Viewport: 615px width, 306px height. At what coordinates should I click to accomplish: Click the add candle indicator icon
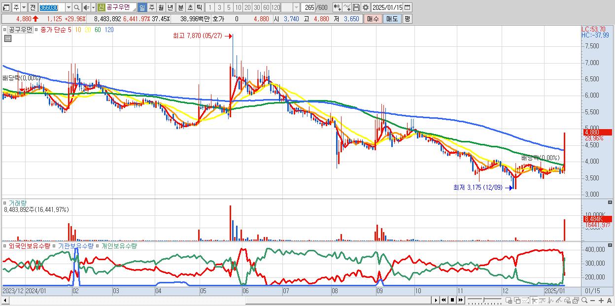337,7
